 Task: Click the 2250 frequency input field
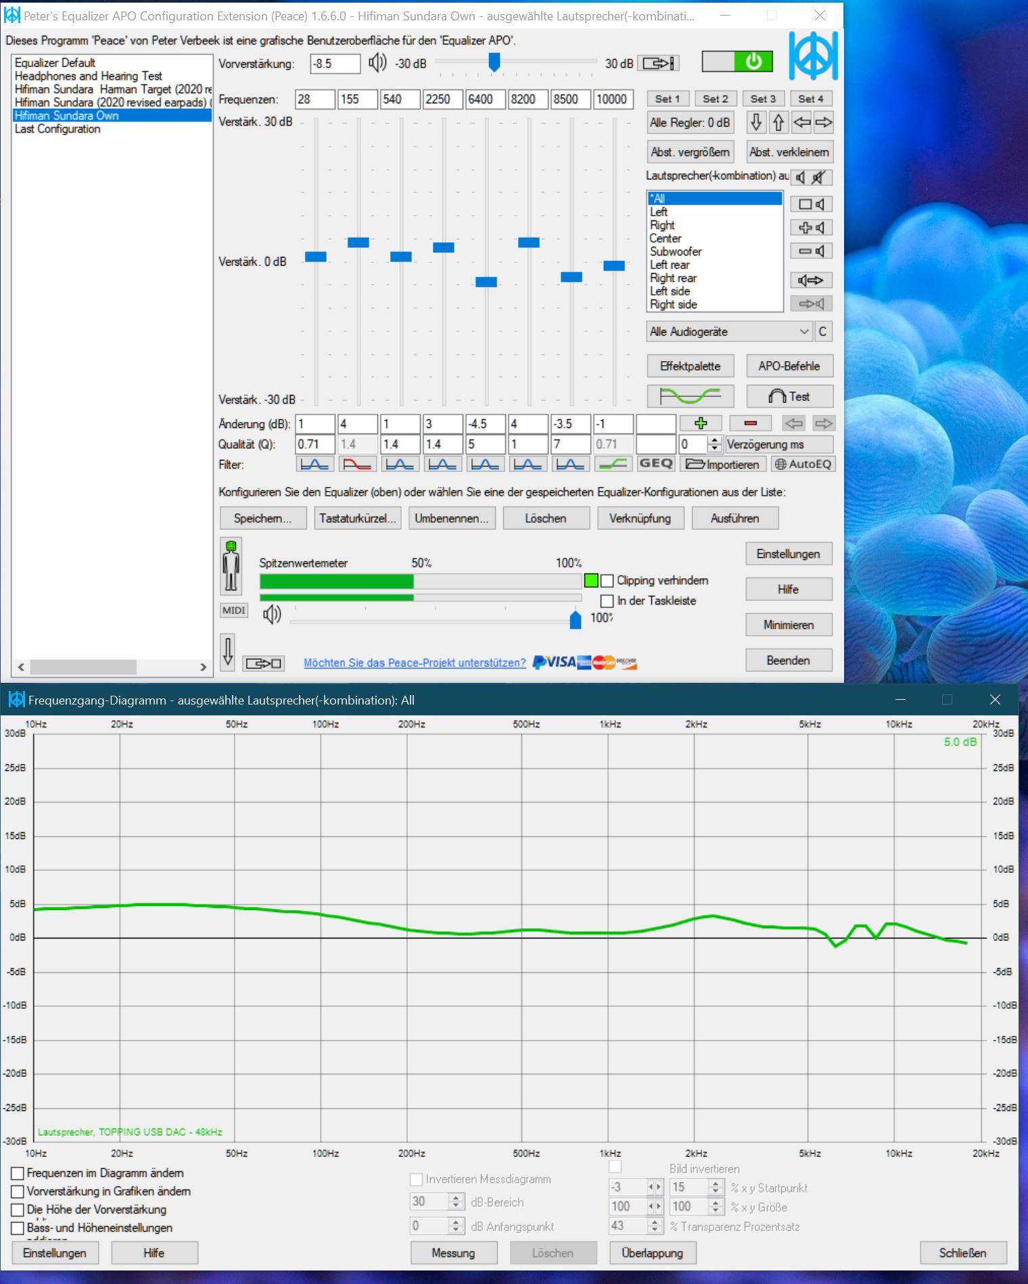coord(442,99)
